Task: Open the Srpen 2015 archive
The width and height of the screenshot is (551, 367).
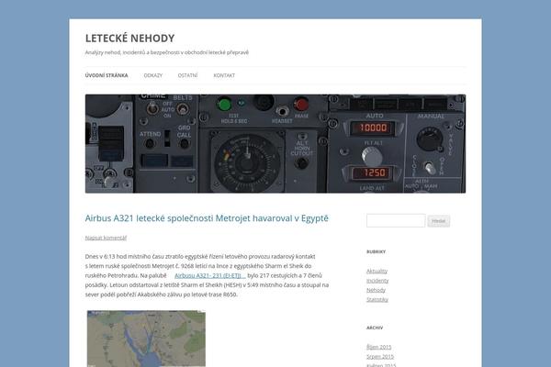Action: (380, 357)
